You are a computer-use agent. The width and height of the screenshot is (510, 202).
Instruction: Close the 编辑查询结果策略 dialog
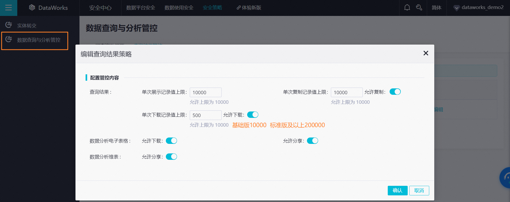[x=426, y=53]
